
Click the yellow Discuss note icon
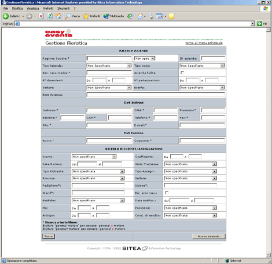(171, 16)
